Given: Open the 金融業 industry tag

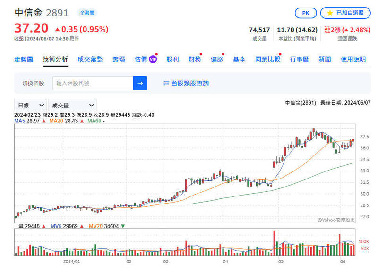Looking at the screenshot, I should [87, 13].
